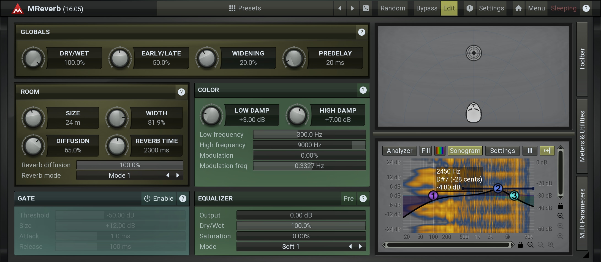This screenshot has height=262, width=601.
Task: Open the top bar Settings
Action: pos(491,8)
